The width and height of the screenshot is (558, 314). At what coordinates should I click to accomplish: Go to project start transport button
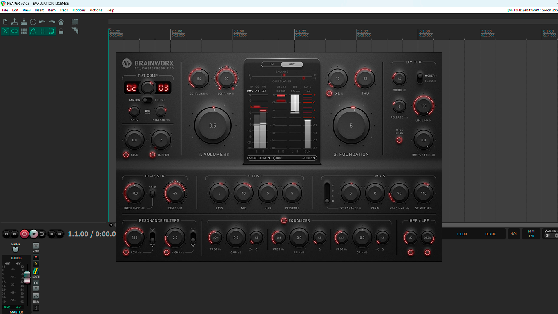(6, 234)
